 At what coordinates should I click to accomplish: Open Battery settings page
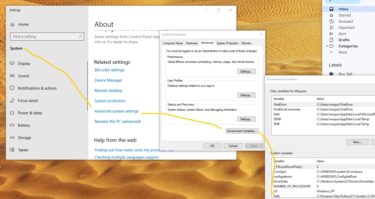click(24, 125)
